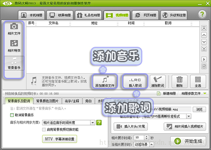The height and width of the screenshot is (150, 211).
Task: Open the 名字/注释 settings tab
Action: pos(72,101)
